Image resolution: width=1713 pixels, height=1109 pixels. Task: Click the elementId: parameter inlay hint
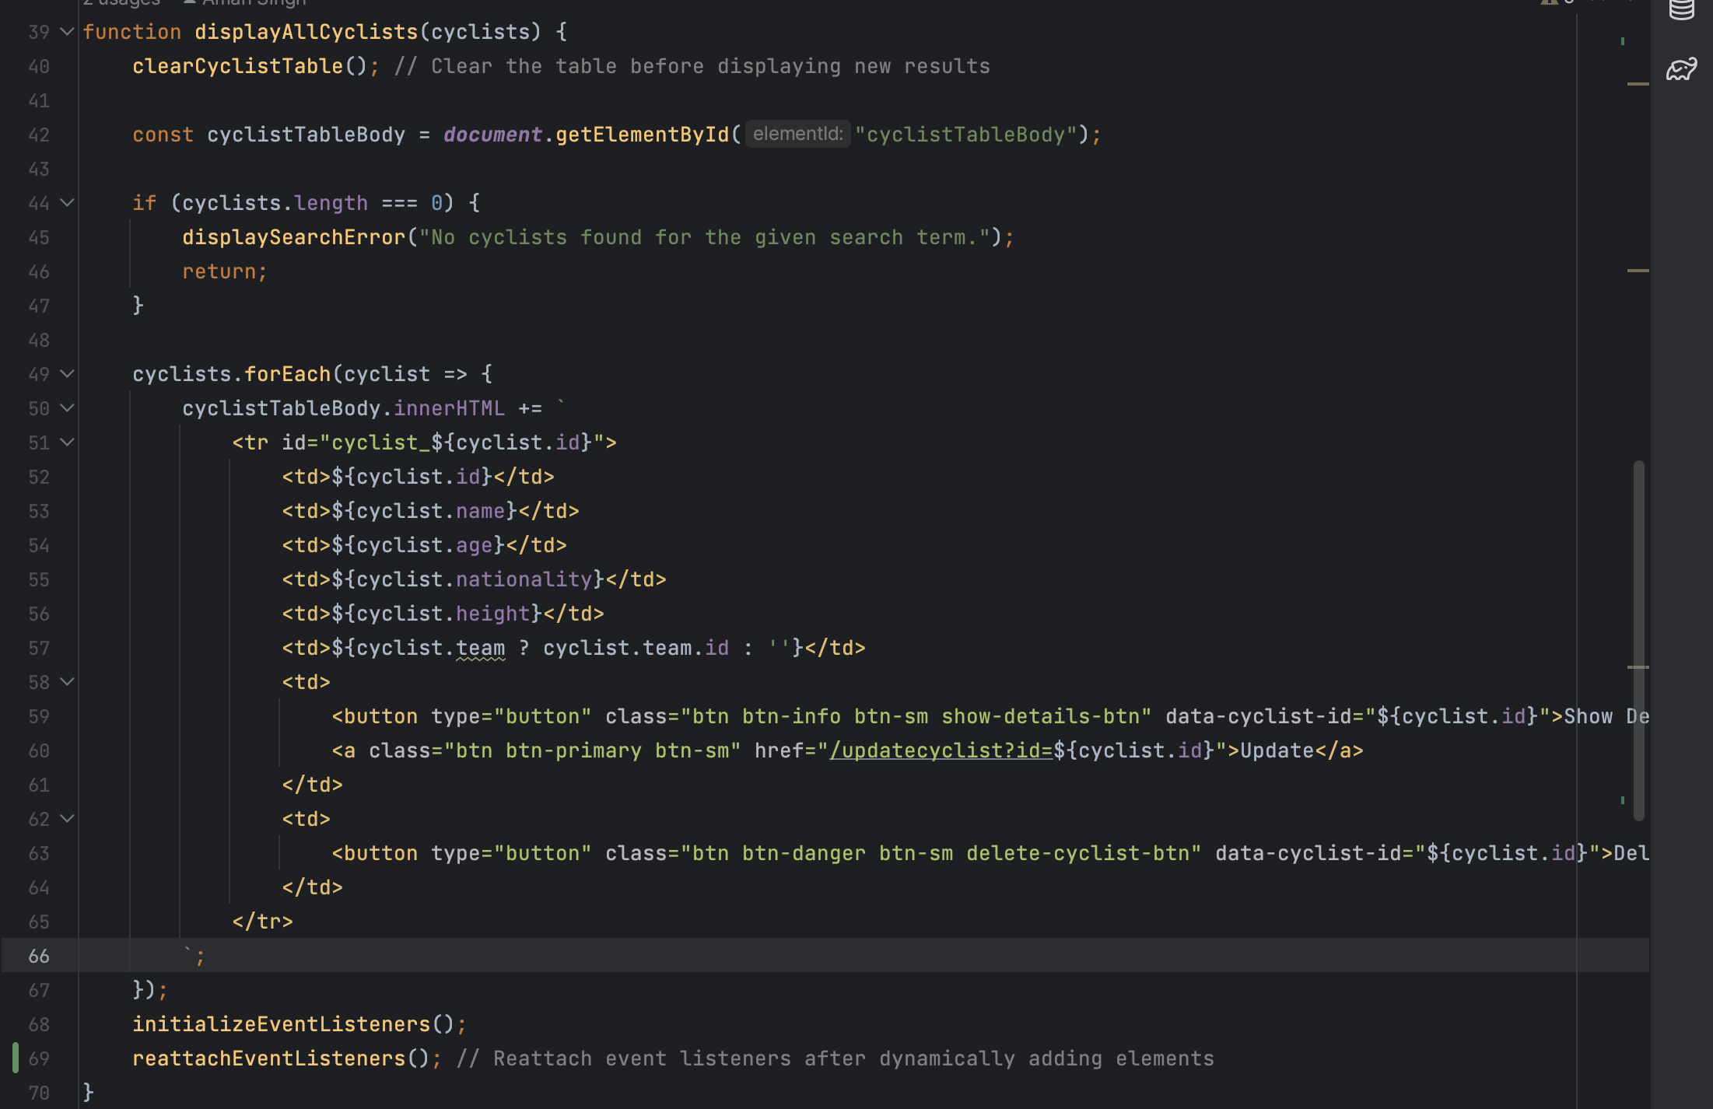(797, 134)
